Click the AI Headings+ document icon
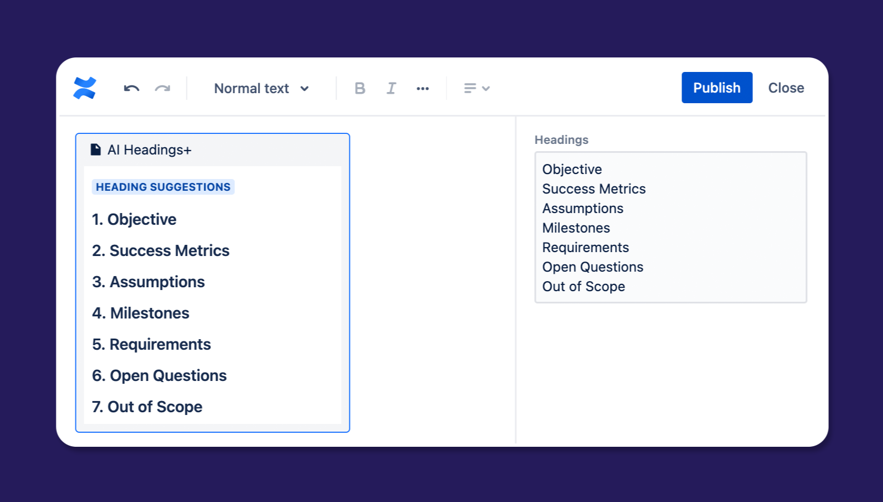Image resolution: width=883 pixels, height=502 pixels. 96,149
